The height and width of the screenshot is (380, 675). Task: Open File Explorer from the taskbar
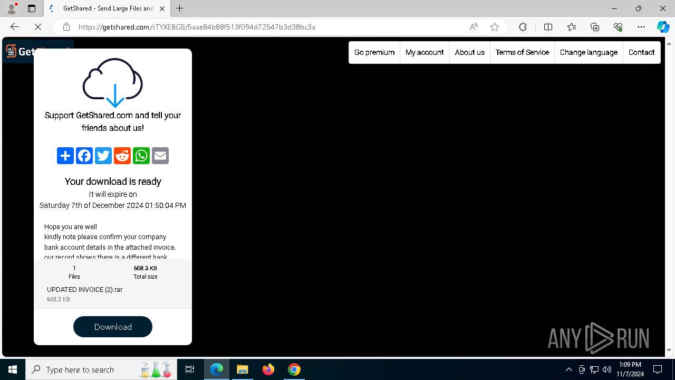coord(243,369)
